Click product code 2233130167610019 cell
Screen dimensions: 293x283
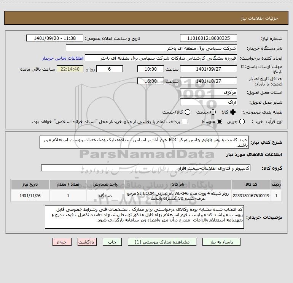251,196
